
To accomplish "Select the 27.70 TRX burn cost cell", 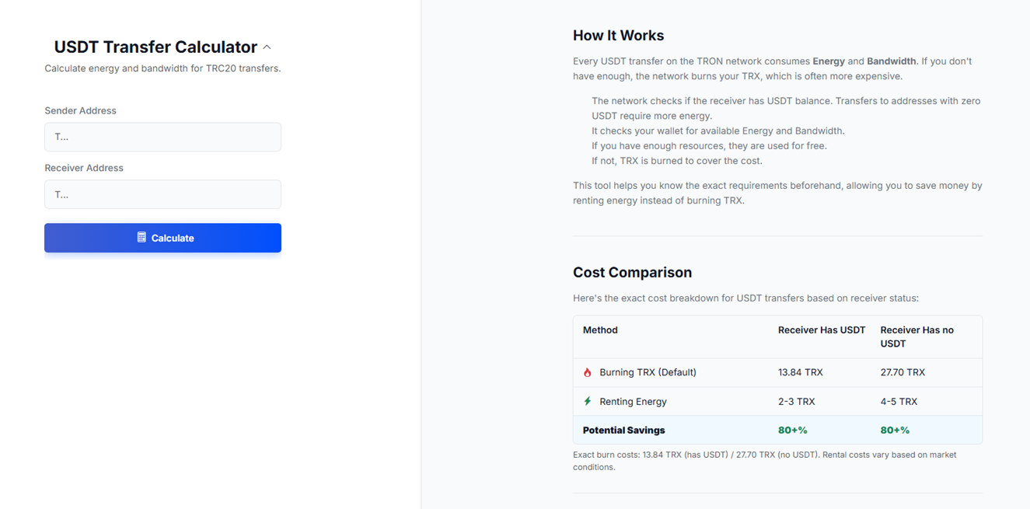I will point(903,373).
